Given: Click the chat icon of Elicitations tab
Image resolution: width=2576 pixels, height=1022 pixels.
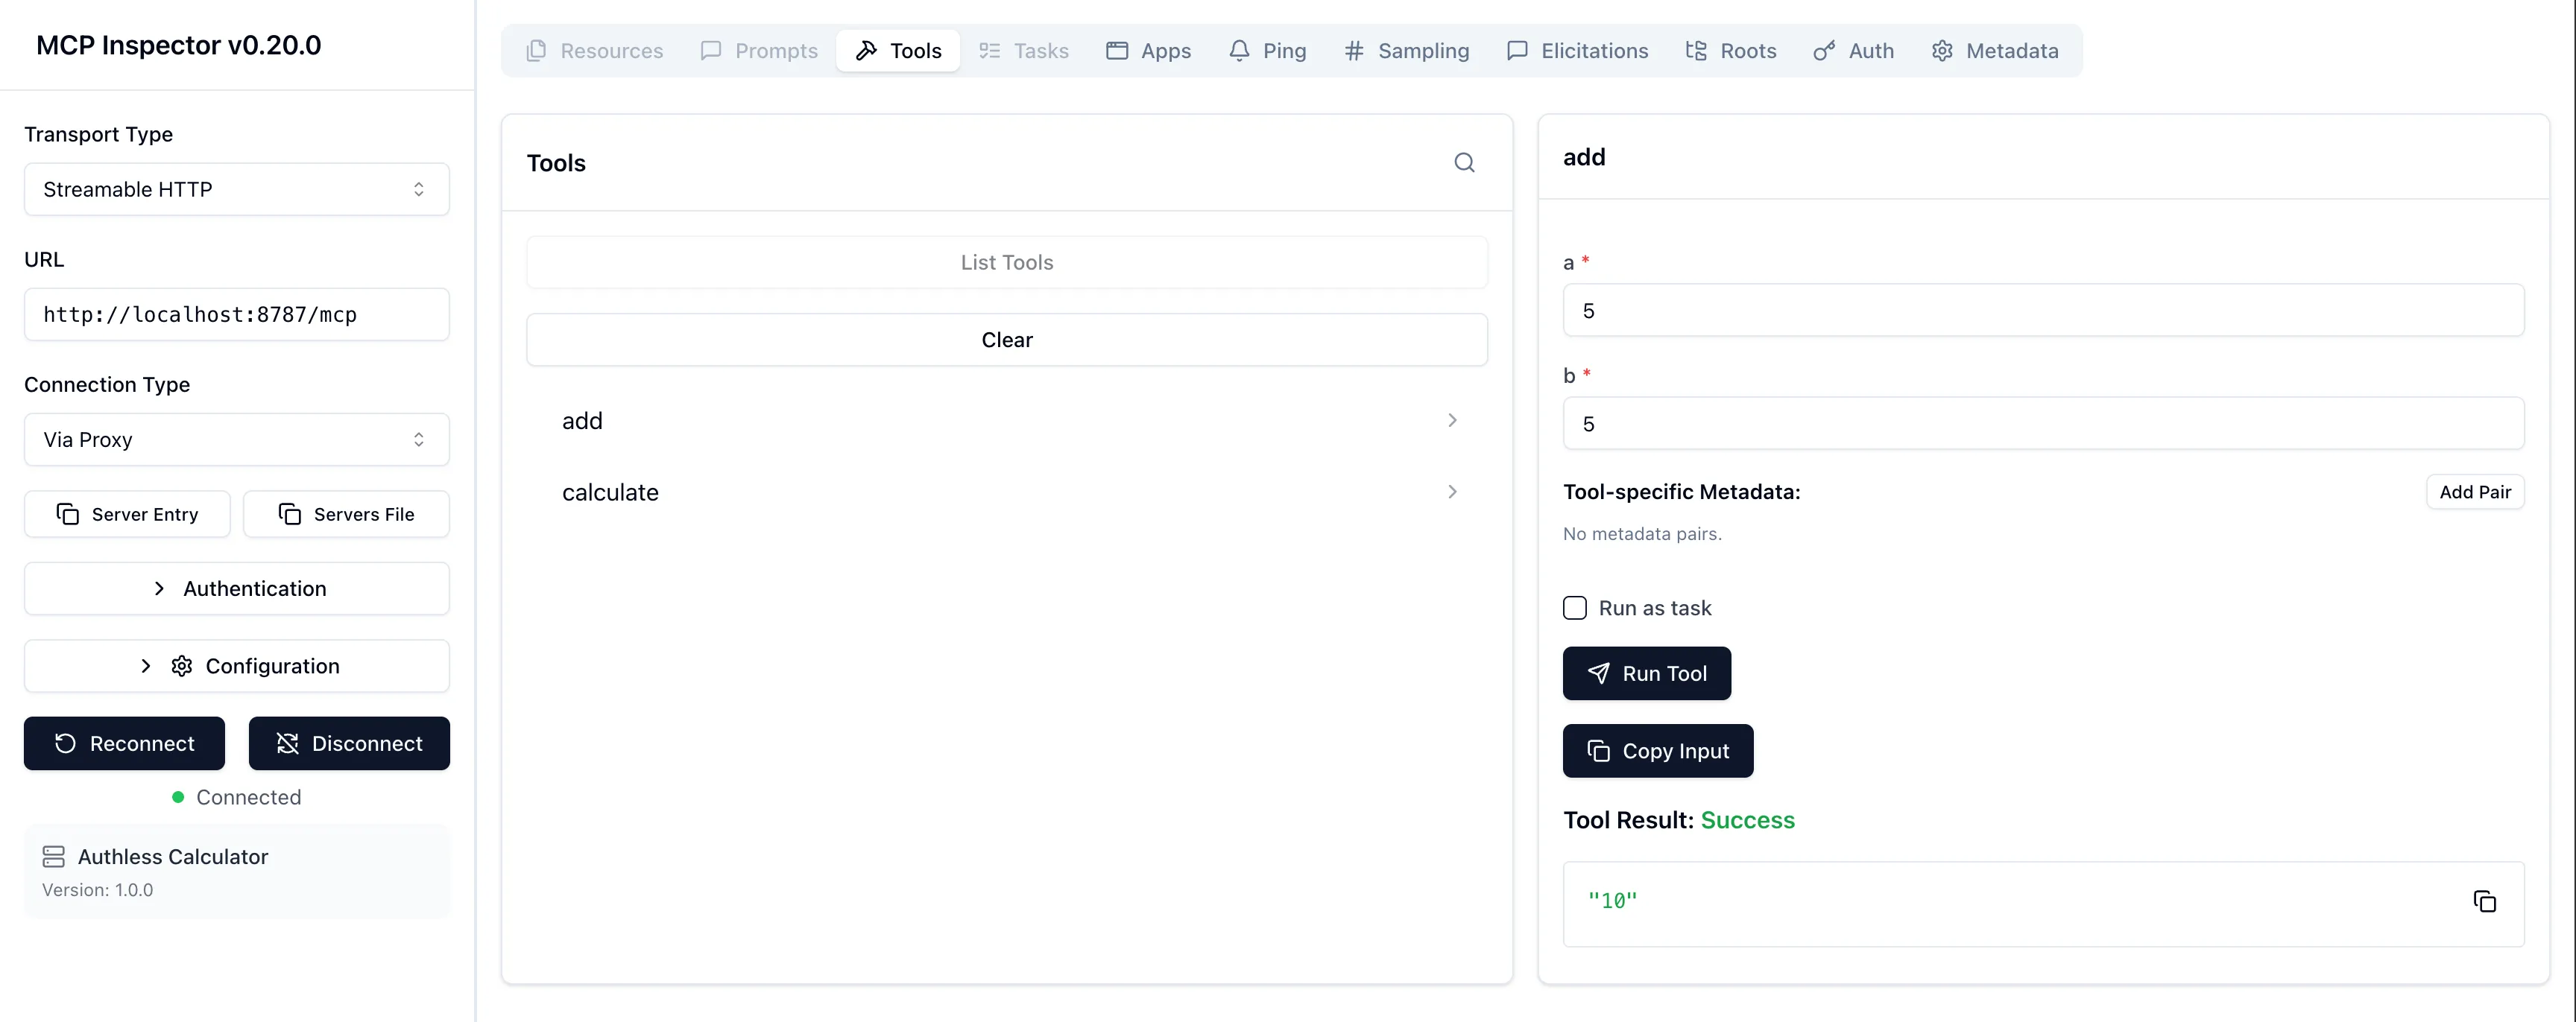Looking at the screenshot, I should (1517, 51).
